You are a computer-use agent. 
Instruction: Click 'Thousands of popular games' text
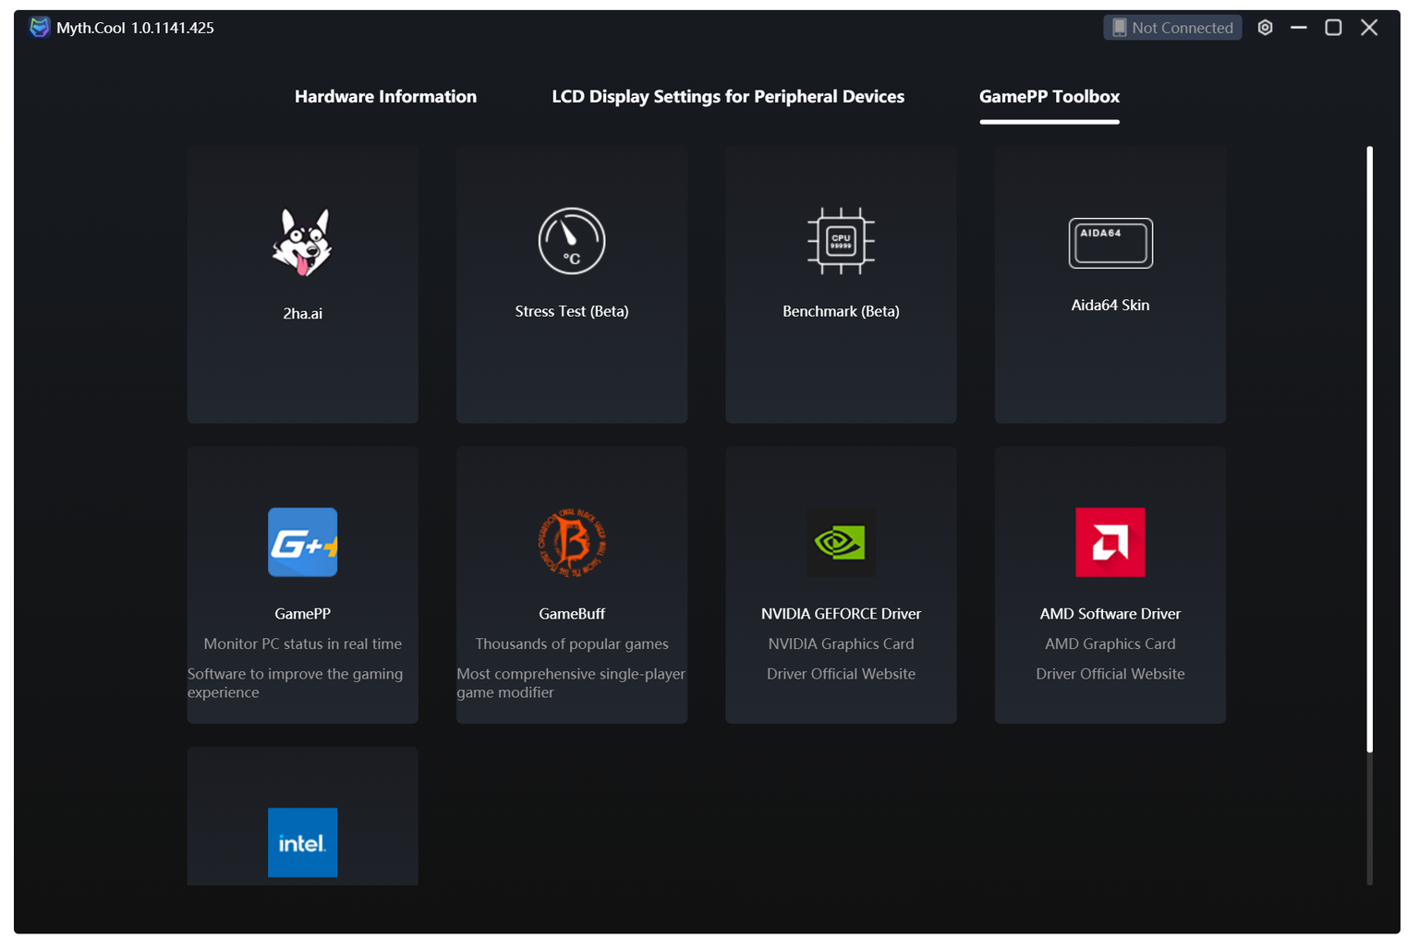click(x=572, y=643)
